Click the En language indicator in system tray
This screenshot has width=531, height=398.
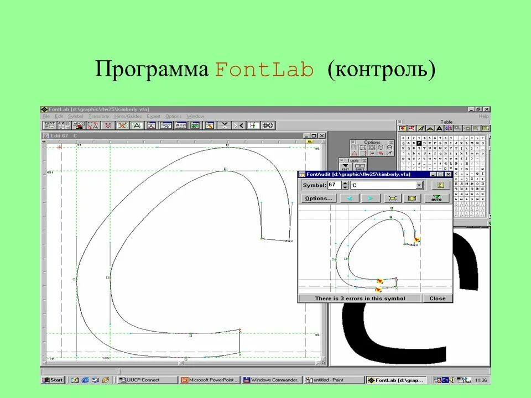[445, 380]
